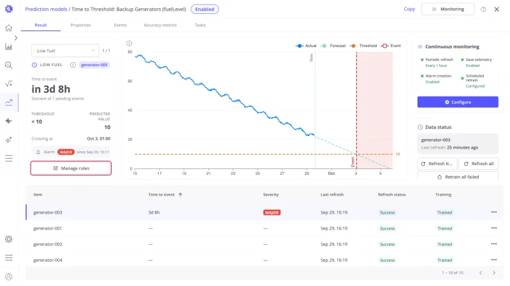Select the generator-002 table row
This screenshot has width=510, height=286.
[x=265, y=244]
